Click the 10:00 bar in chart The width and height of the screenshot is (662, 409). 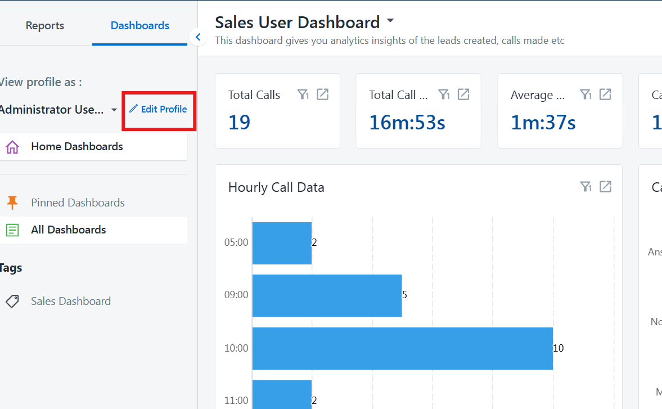click(x=402, y=348)
